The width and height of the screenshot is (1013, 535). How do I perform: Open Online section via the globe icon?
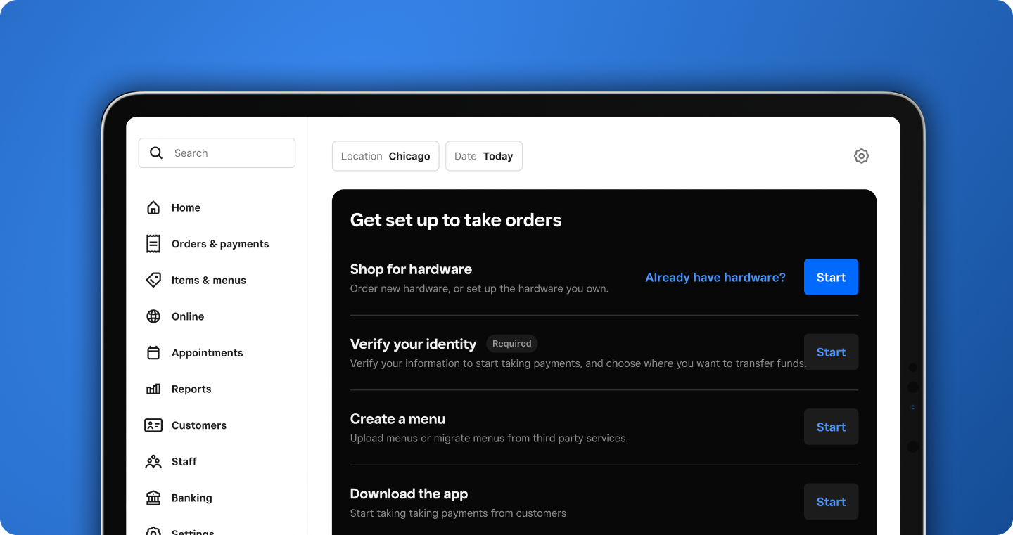153,316
